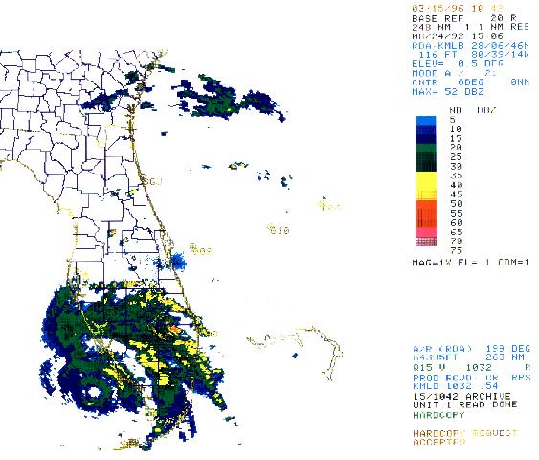Click the CNTR 0DEG 0NM line
The height and width of the screenshot is (460, 539).
click(x=470, y=82)
